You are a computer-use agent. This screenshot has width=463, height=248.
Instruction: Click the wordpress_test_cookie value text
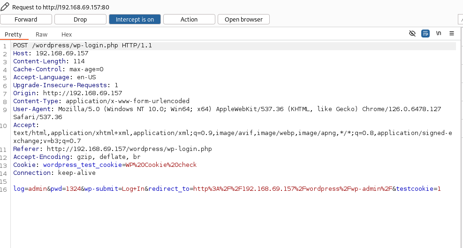tap(161, 165)
